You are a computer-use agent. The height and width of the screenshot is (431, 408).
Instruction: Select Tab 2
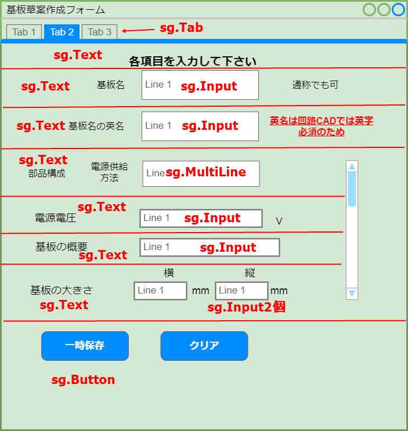click(62, 32)
